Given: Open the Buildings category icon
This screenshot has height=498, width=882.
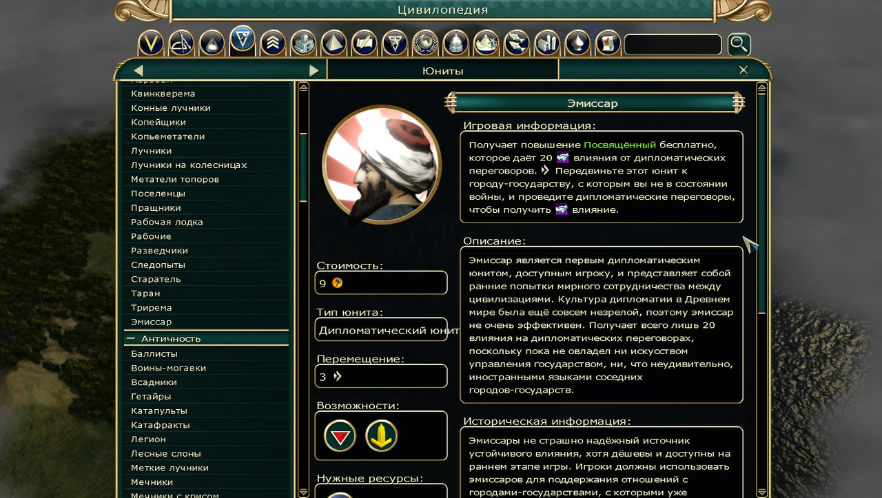Looking at the screenshot, I should pyautogui.click(x=303, y=43).
